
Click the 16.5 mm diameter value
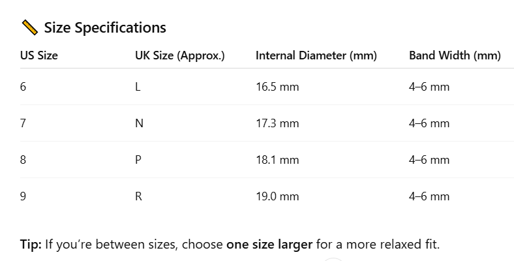[277, 87]
